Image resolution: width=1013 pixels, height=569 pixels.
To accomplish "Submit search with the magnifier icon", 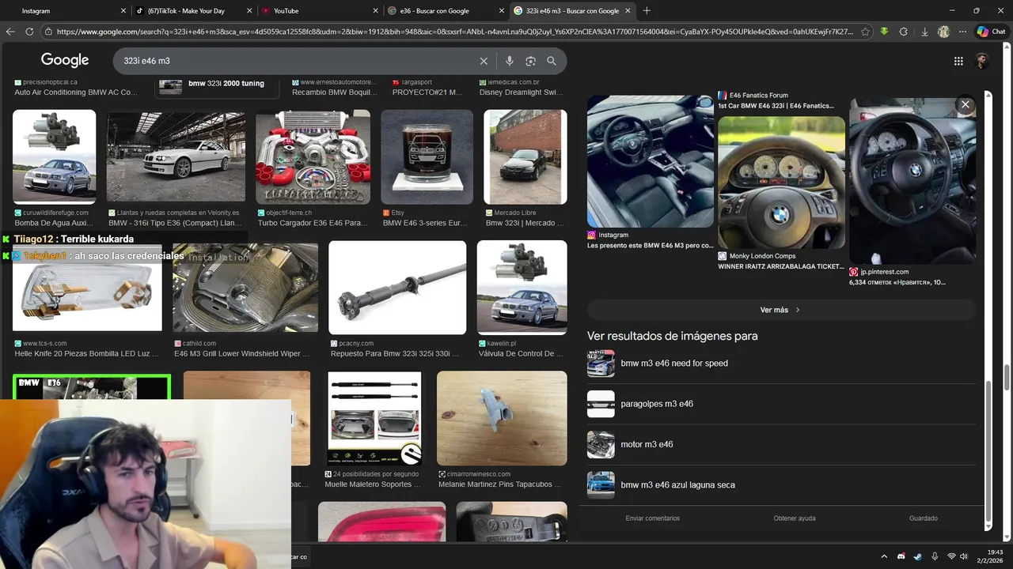I will click(x=552, y=61).
